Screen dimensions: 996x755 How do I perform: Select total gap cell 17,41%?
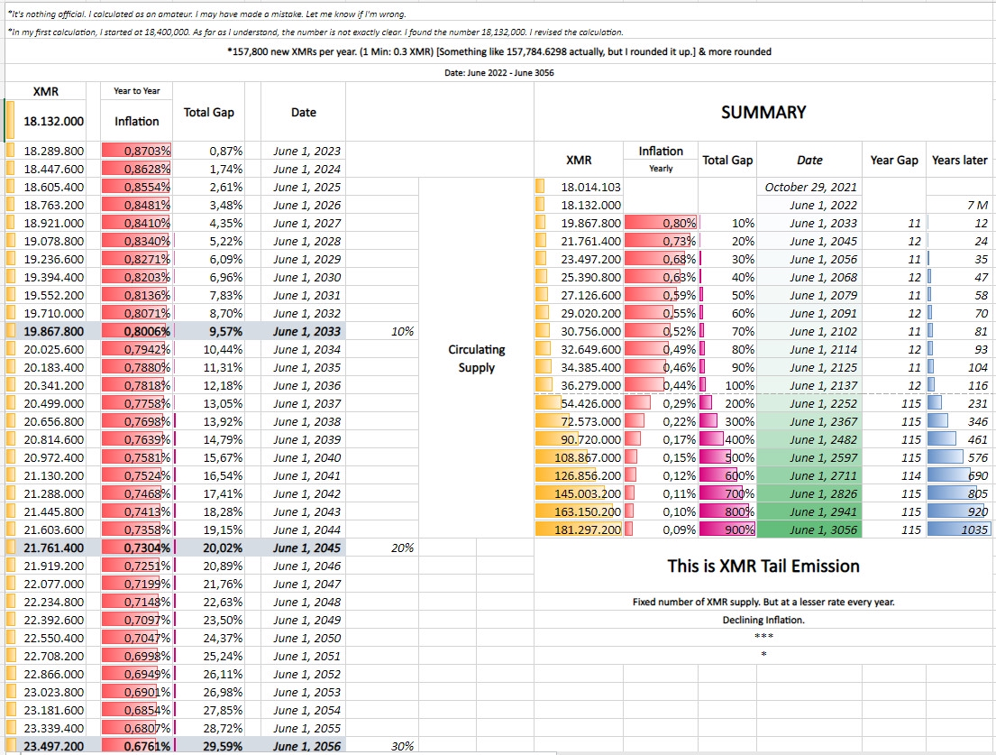[x=209, y=493]
